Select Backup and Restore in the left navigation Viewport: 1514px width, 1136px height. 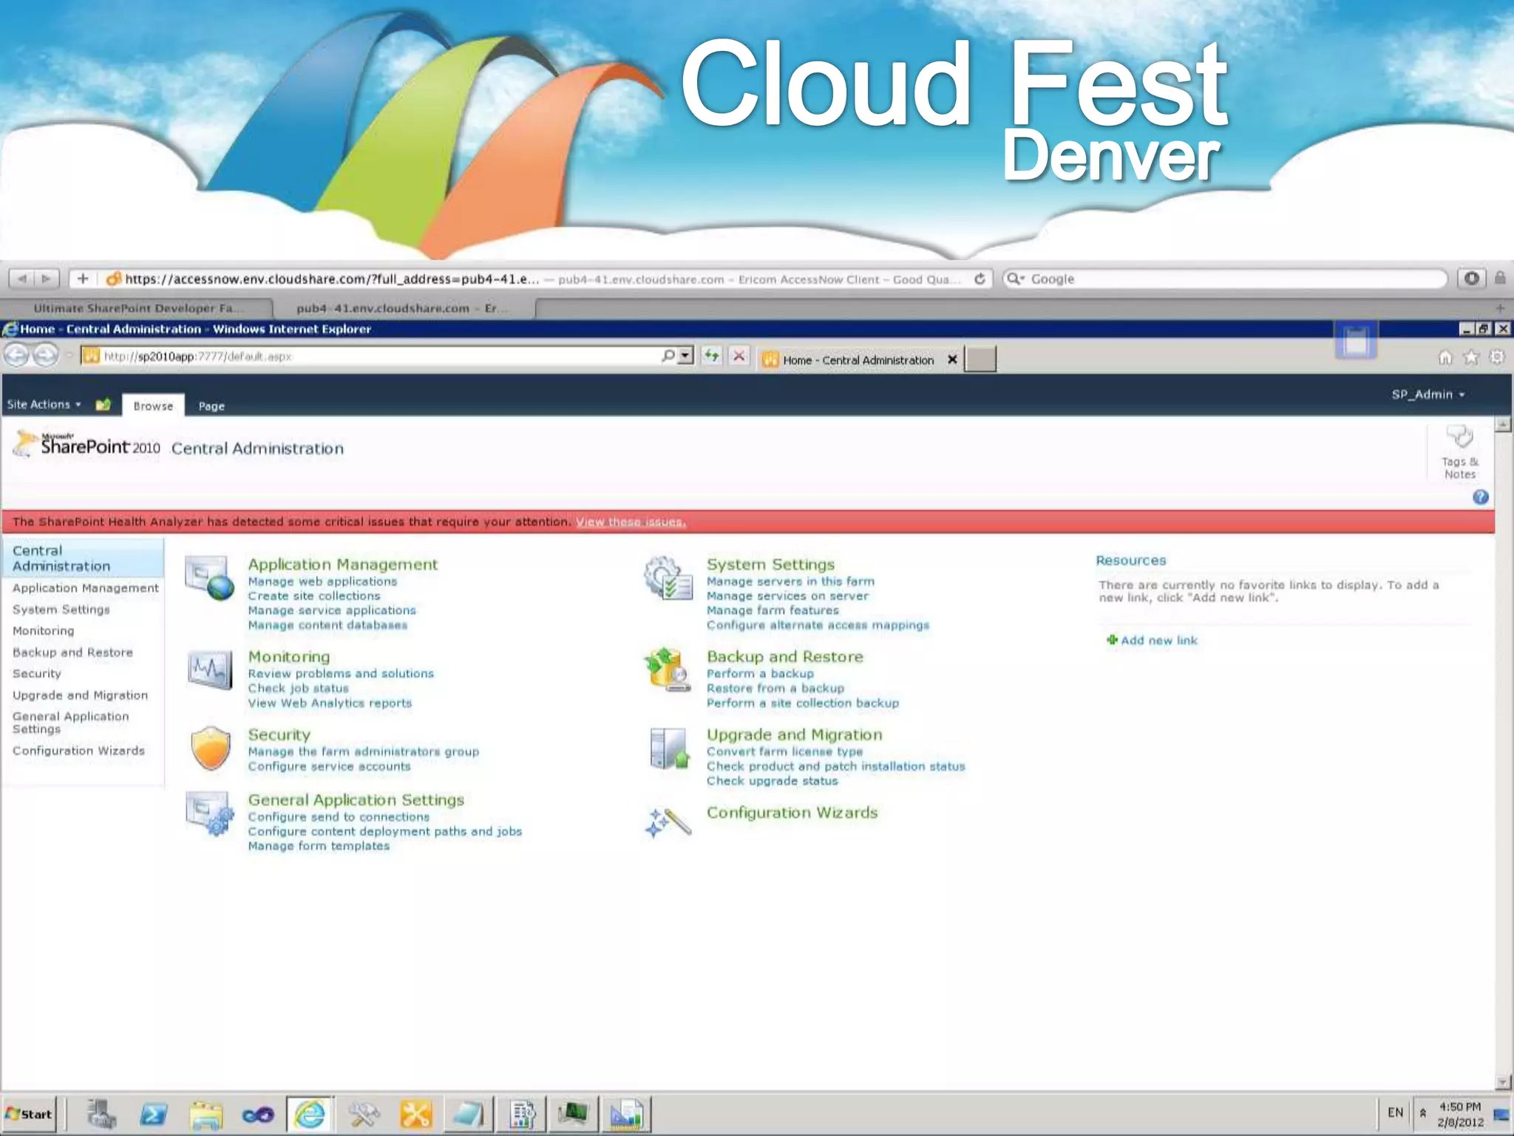click(x=72, y=652)
